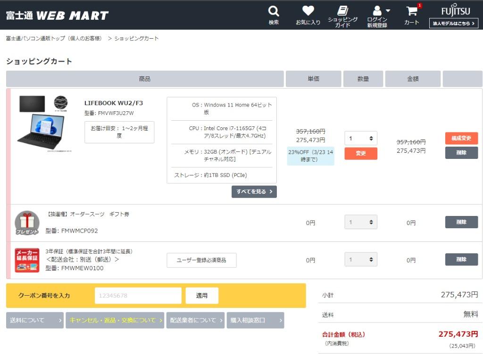Open the cart icon in header
The height and width of the screenshot is (356, 483).
(412, 11)
